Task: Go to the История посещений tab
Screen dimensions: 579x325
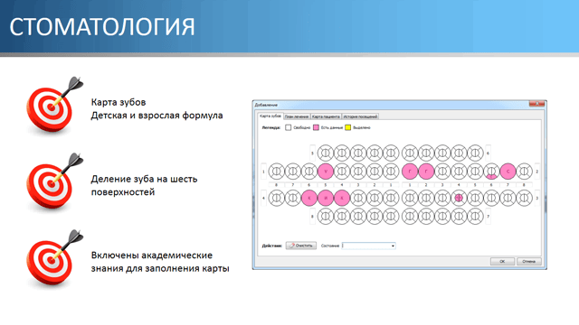Action: click(x=360, y=116)
